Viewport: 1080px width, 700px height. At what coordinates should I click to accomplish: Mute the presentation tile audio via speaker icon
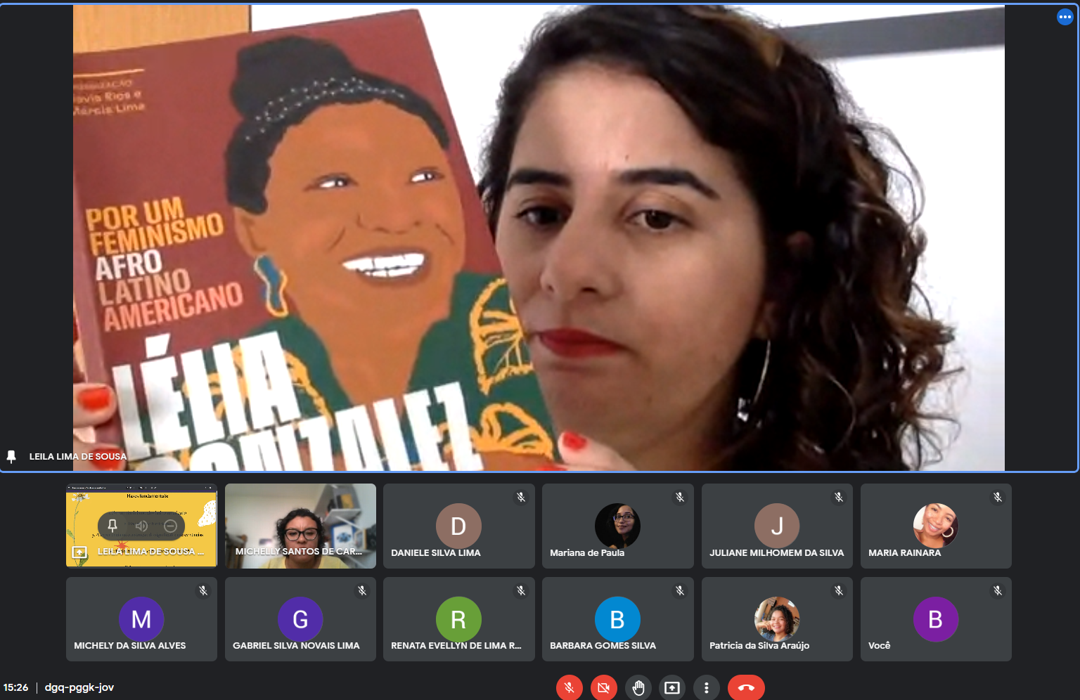point(141,526)
